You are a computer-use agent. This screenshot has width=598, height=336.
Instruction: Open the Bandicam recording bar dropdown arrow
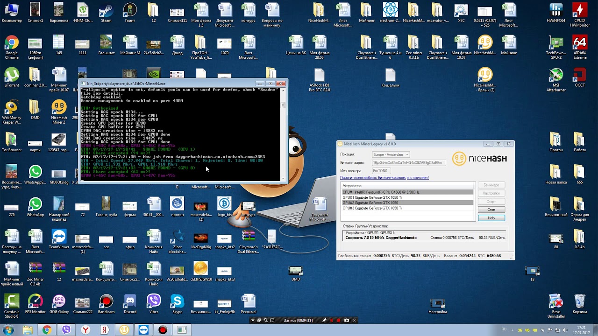(x=253, y=320)
